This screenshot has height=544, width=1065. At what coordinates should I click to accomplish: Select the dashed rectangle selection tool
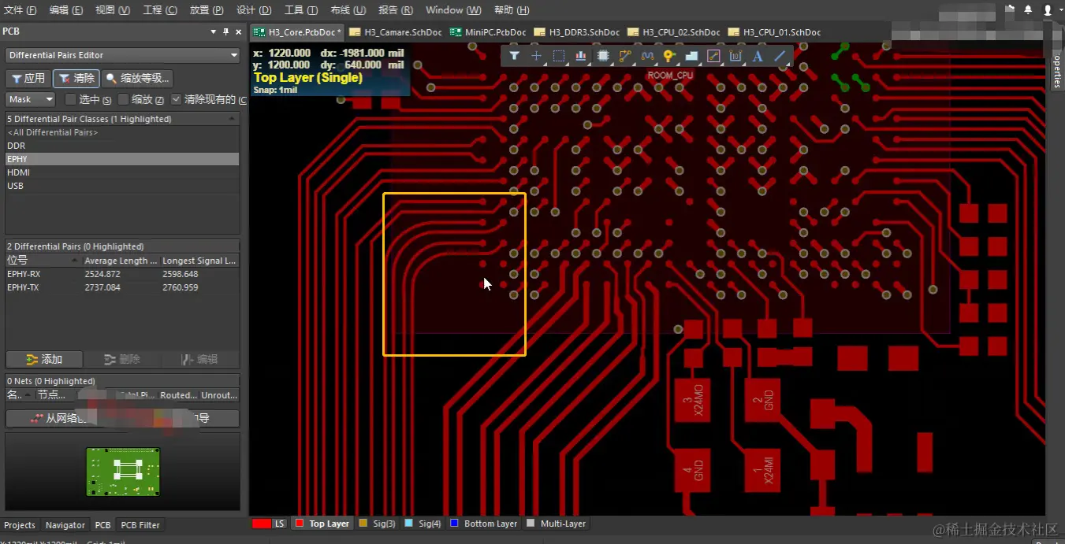(558, 56)
